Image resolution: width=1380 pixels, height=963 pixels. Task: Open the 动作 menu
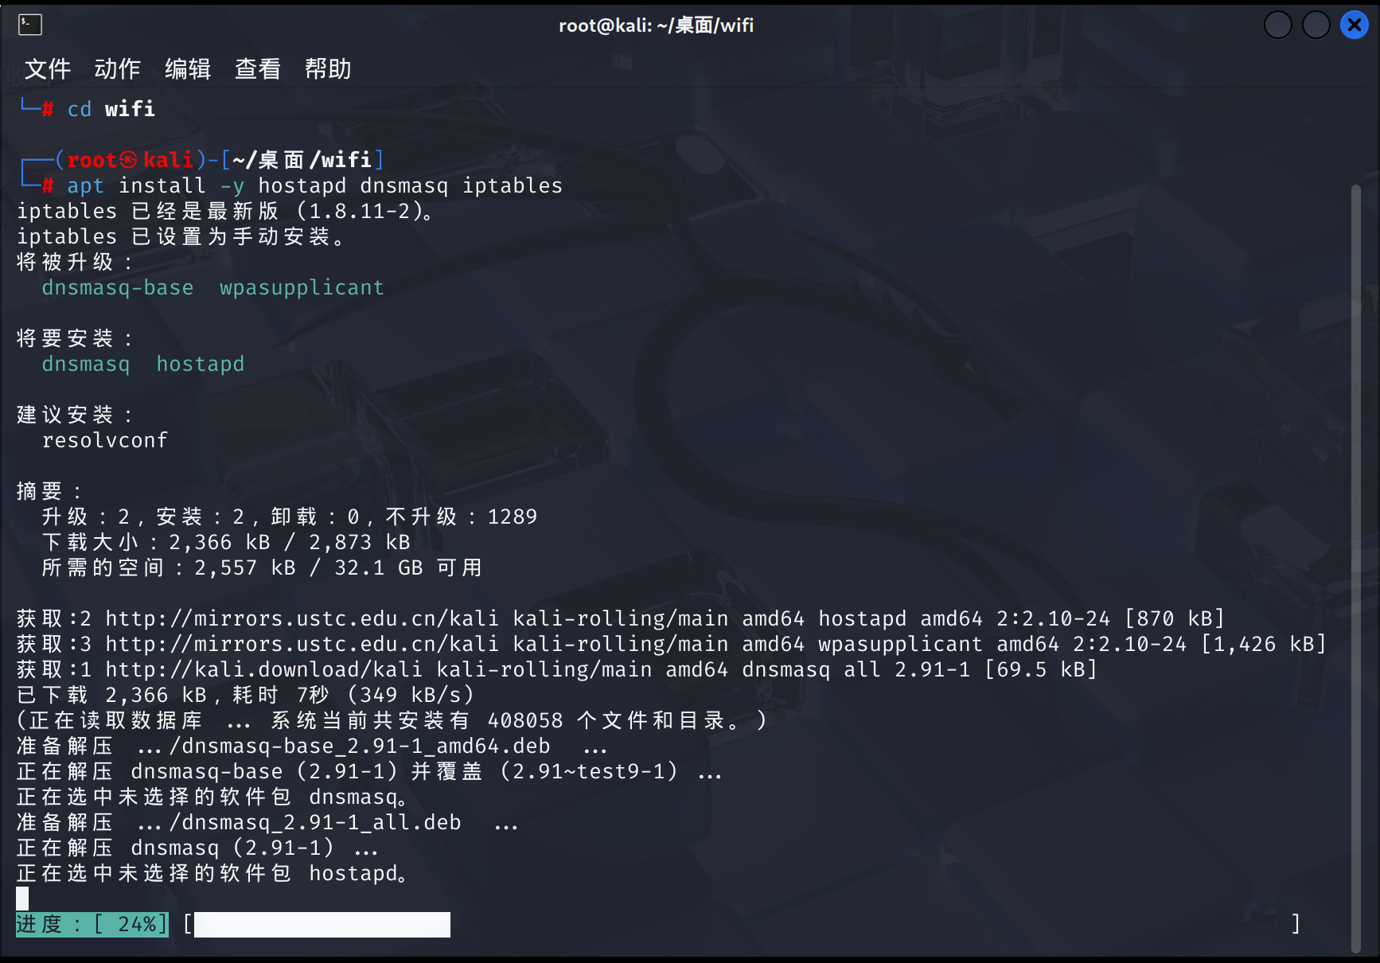tap(118, 69)
